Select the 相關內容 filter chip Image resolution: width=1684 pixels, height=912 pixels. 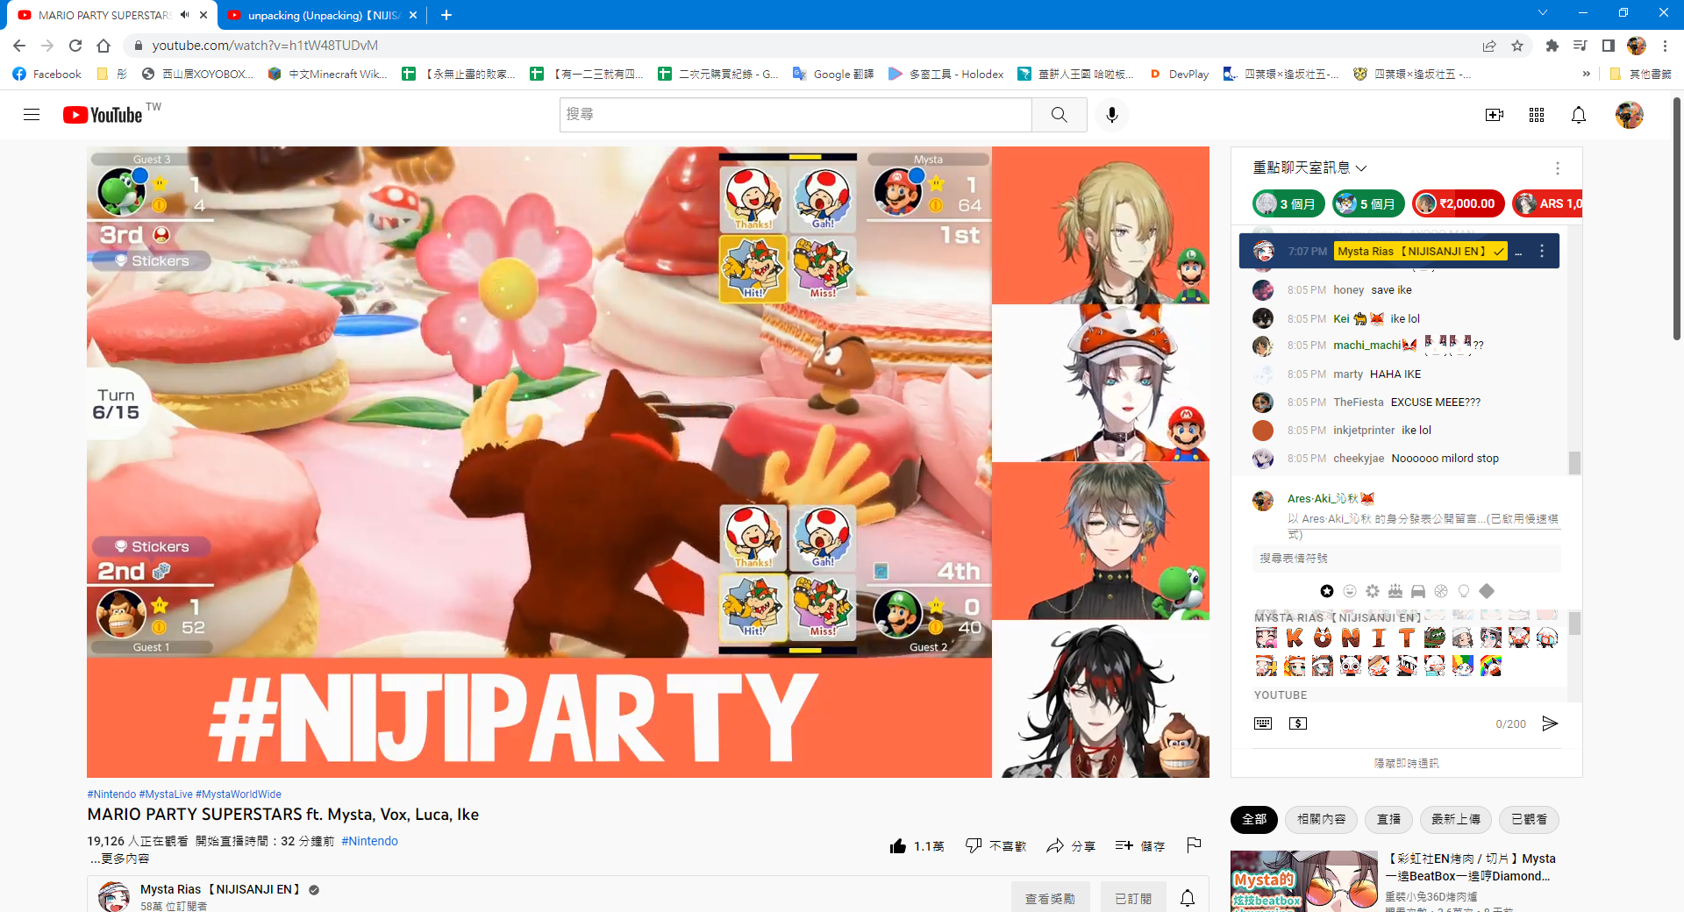pyautogui.click(x=1322, y=819)
